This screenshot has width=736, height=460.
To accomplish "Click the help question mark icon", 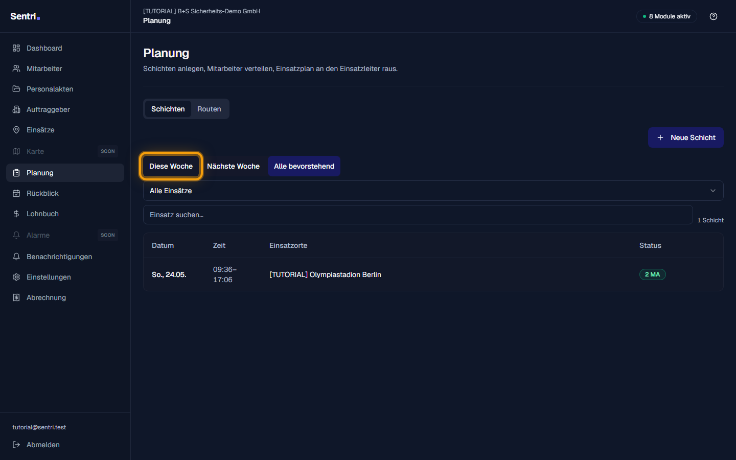I will pyautogui.click(x=714, y=16).
